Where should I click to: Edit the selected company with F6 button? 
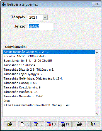point(38,124)
